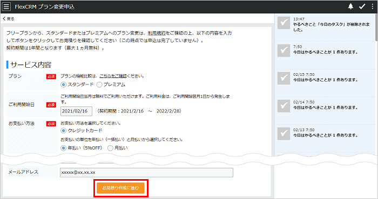The height and width of the screenshot is (199, 378).
Task: Click the FlexCRM プラン変更申込 title
Action: pos(45,6)
